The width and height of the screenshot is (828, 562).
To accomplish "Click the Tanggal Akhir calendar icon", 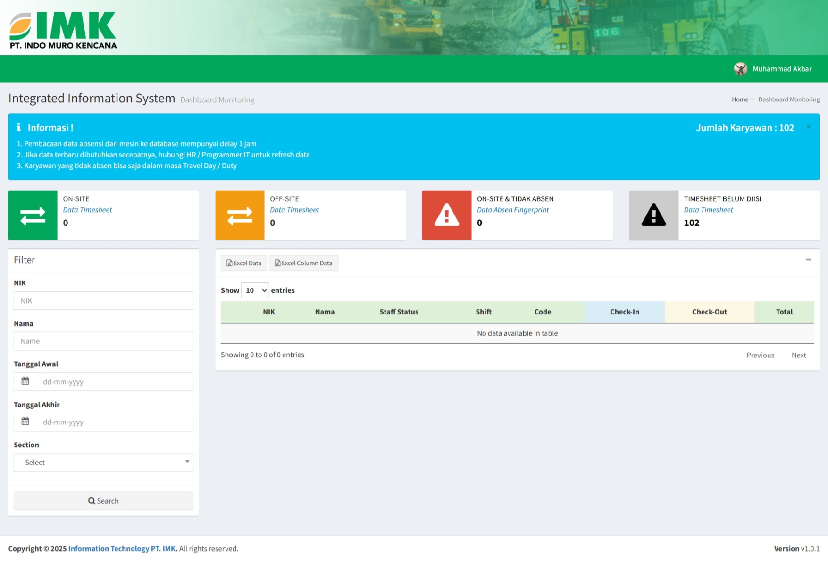I will 25,422.
